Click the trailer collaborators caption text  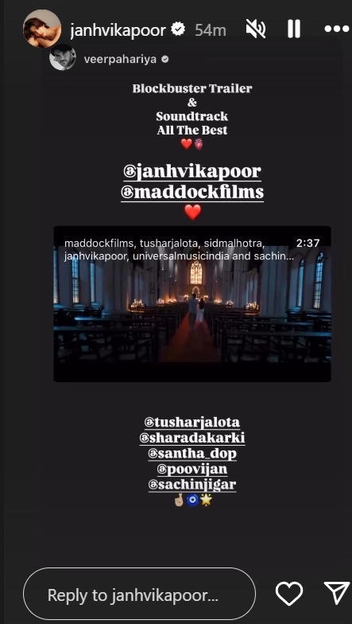click(x=180, y=249)
